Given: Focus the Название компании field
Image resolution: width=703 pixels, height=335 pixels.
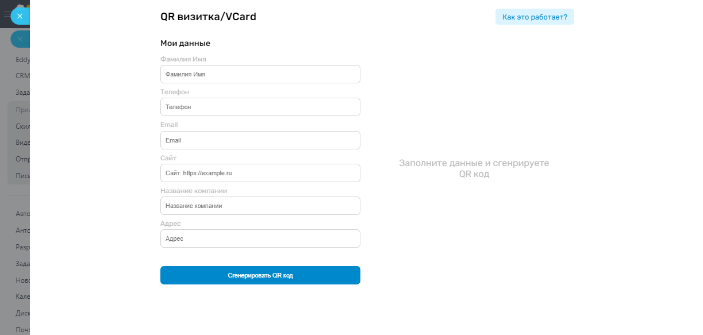Looking at the screenshot, I should pyautogui.click(x=260, y=206).
